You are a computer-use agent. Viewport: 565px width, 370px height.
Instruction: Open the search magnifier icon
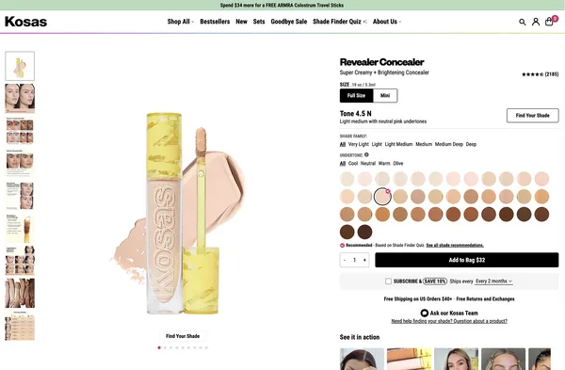point(522,22)
